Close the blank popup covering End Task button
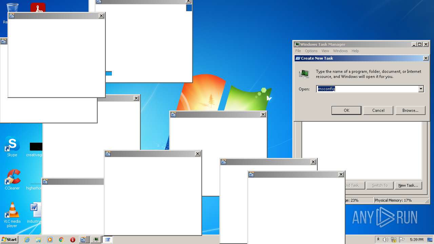This screenshot has height=244, width=434. [x=341, y=174]
